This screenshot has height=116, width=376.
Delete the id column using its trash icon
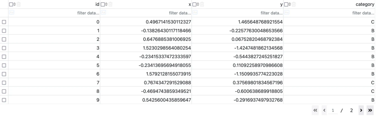pos(19,4)
